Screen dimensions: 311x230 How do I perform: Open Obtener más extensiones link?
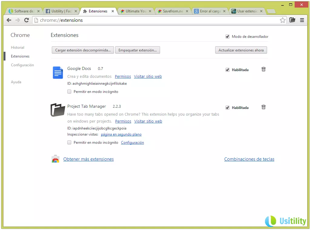[89, 159]
